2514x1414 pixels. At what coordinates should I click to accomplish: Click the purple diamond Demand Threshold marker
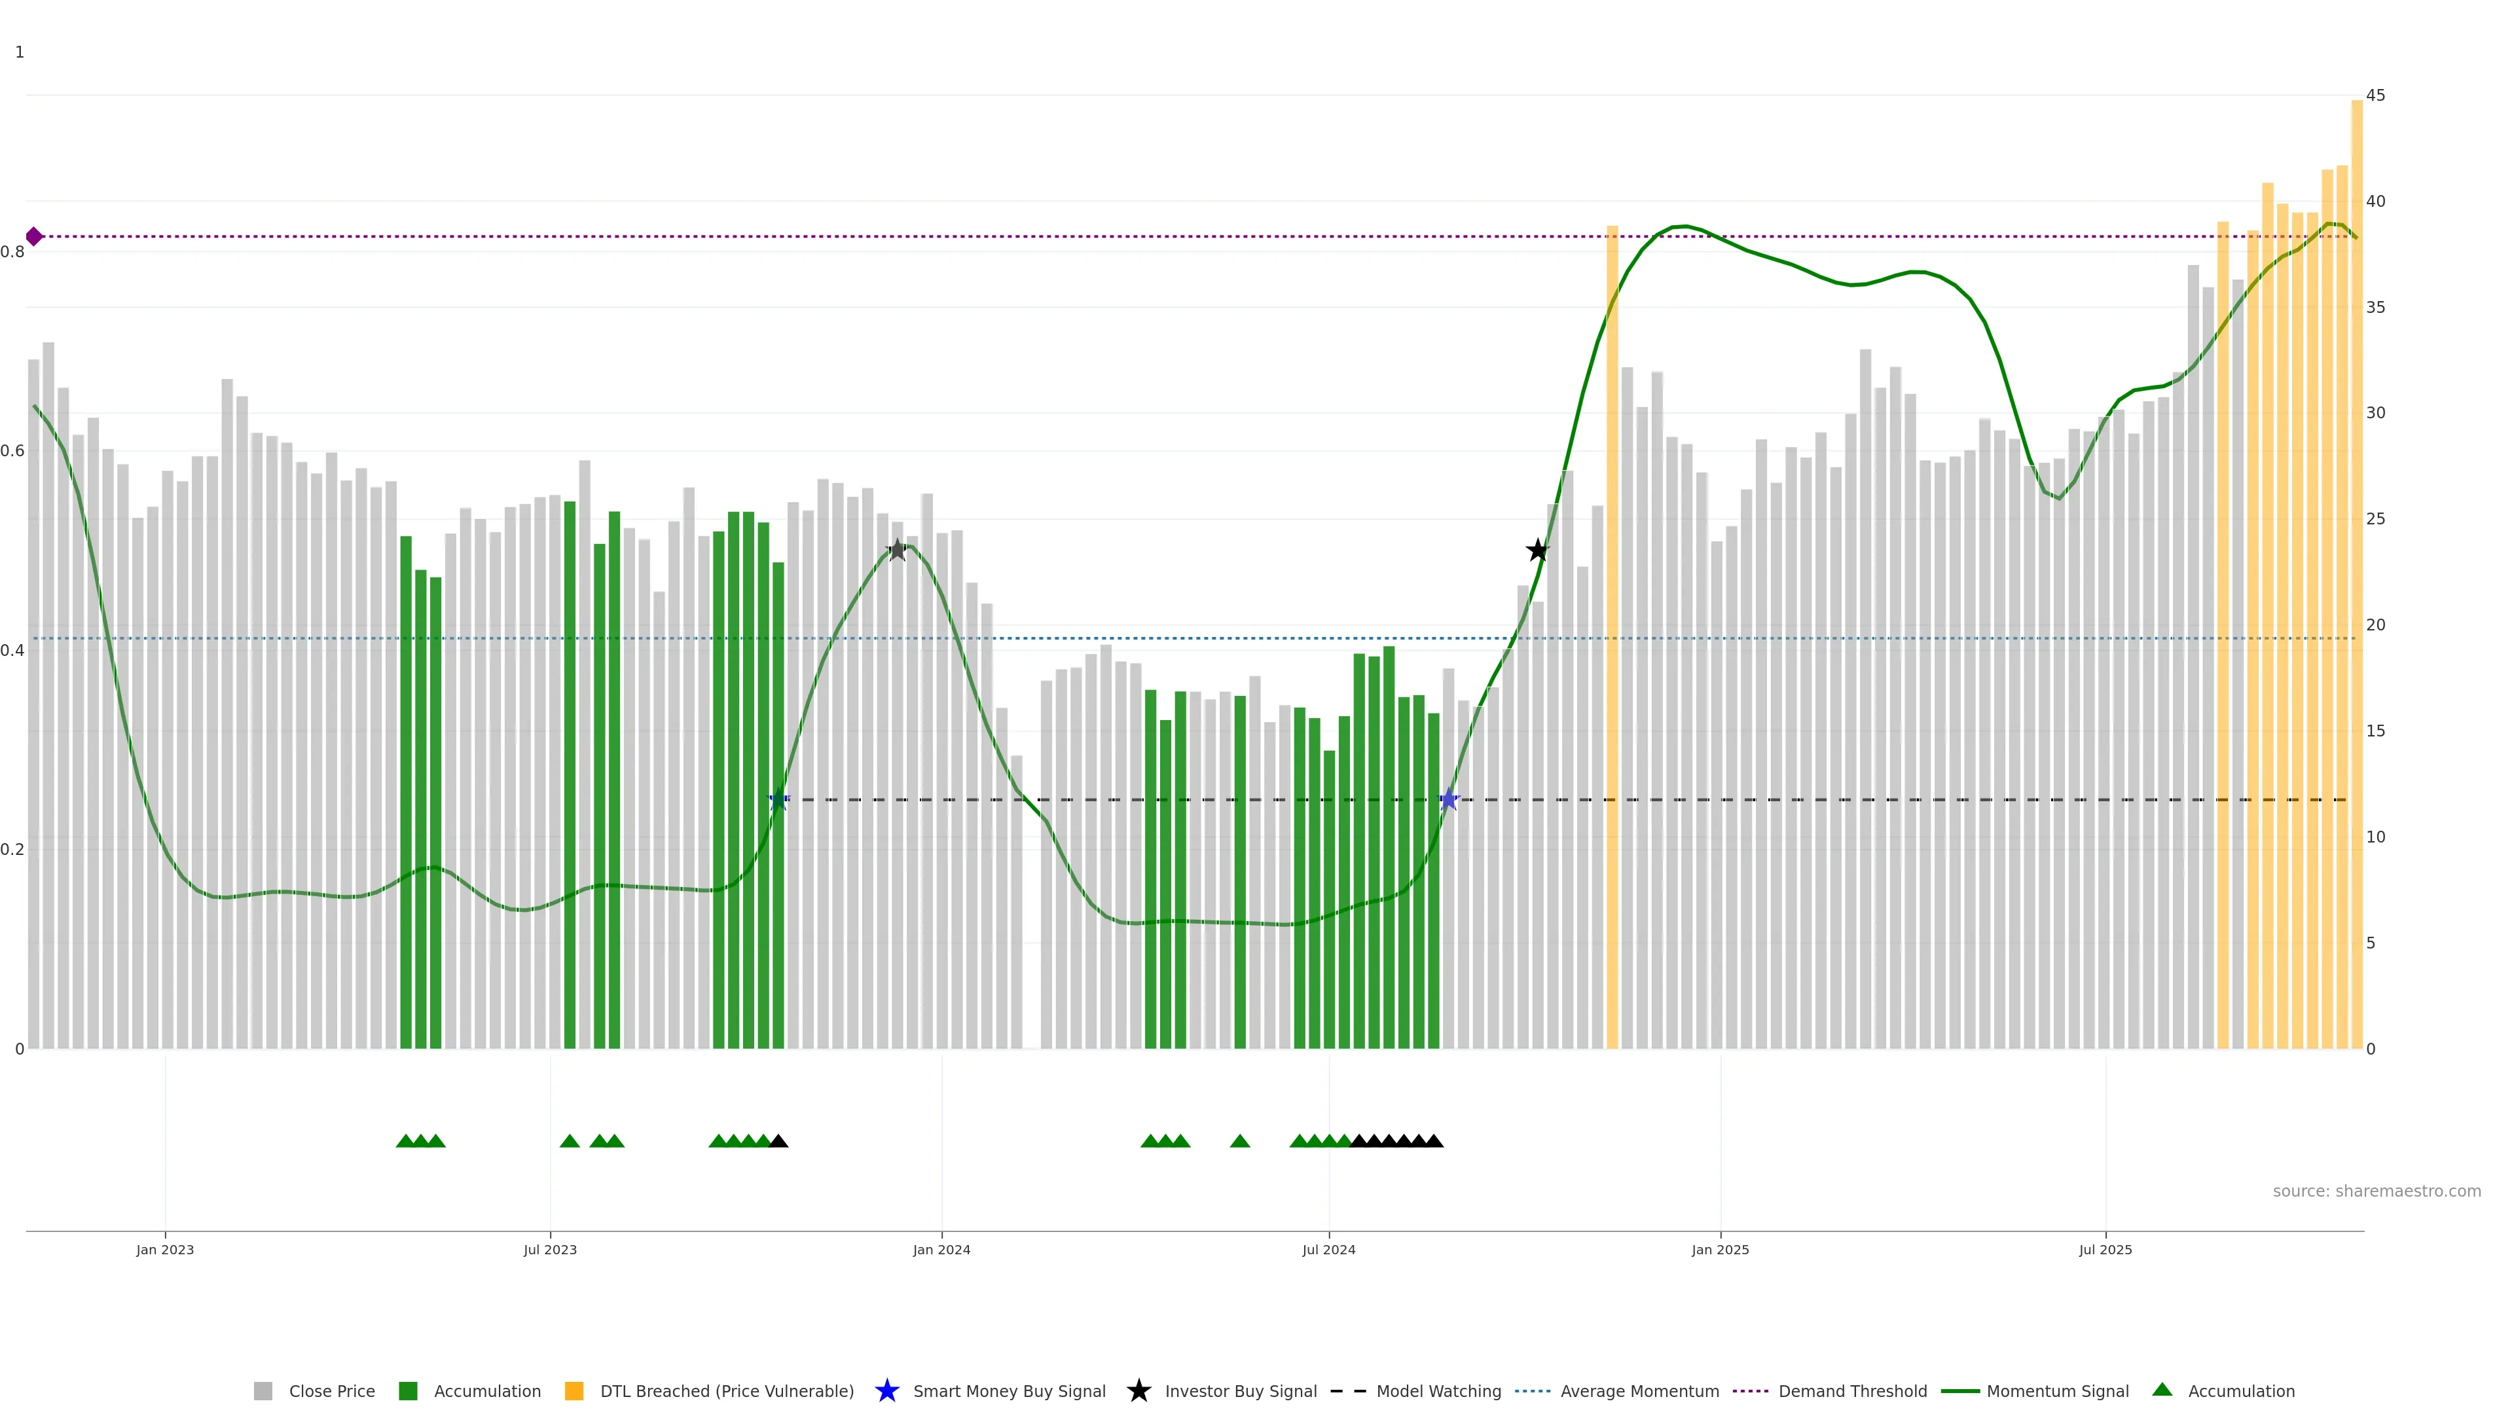tap(34, 236)
